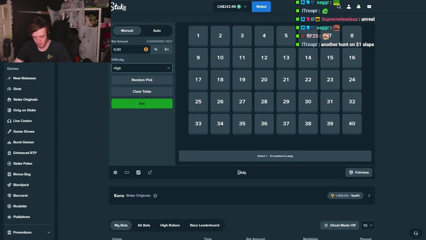The width and height of the screenshot is (426, 240).
Task: Click the Stake logo in header
Action: click(118, 7)
